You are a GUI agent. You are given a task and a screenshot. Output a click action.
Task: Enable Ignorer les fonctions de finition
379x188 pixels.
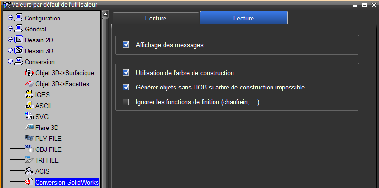coord(126,102)
